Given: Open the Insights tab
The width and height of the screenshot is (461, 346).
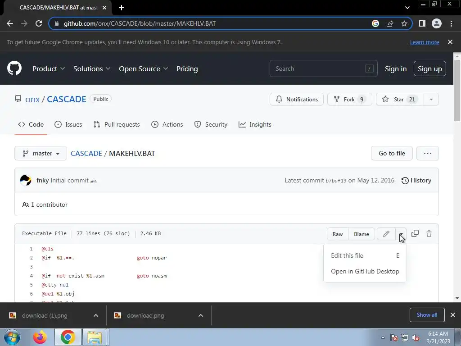Looking at the screenshot, I should (255, 124).
